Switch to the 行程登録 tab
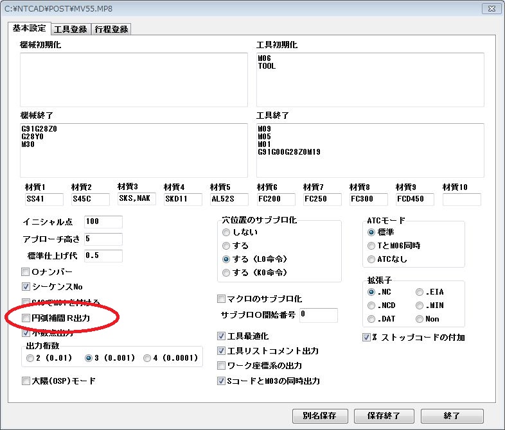The image size is (505, 430). point(111,29)
